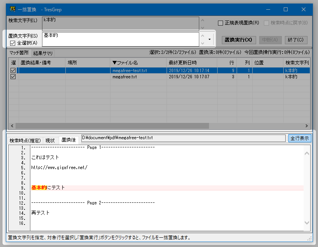Select the megafree.txt file name cell
Viewport: 318px width, 247px height.
click(138, 77)
